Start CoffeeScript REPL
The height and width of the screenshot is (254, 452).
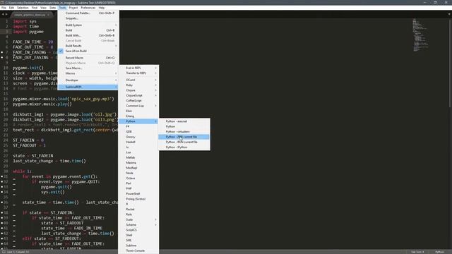pos(138,100)
